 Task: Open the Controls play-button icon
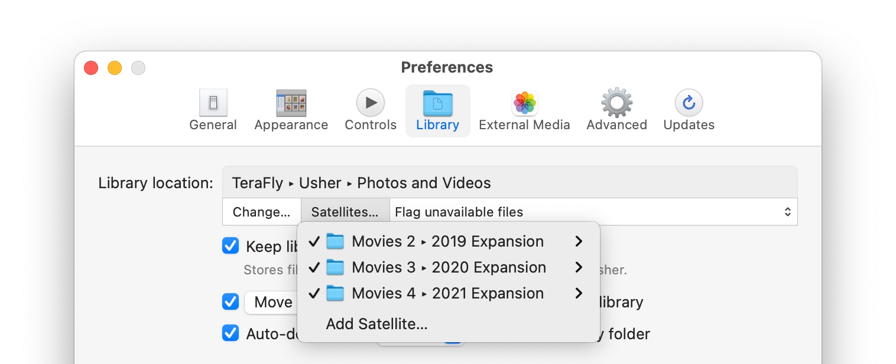tap(371, 104)
